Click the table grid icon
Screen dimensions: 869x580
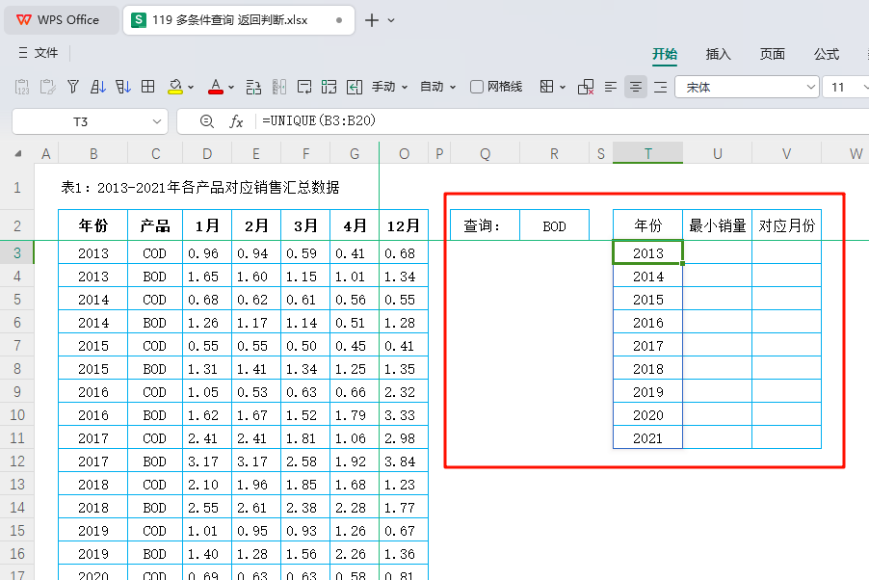(148, 87)
